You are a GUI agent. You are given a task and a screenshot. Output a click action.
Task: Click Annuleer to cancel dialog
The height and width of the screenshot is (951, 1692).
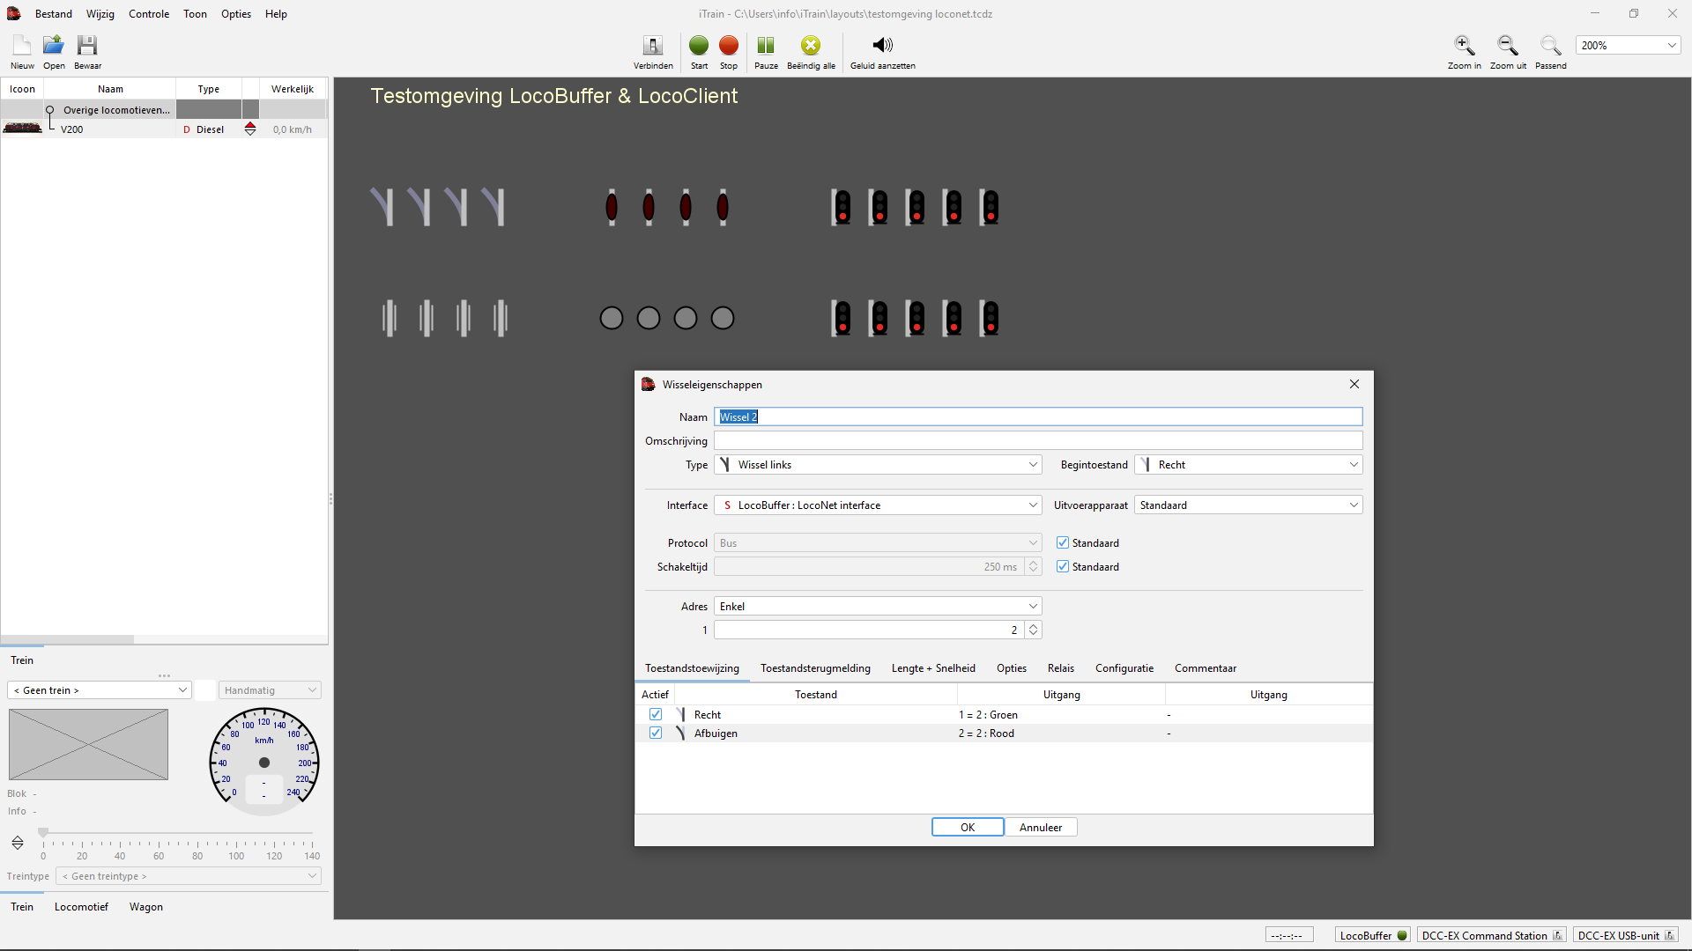pyautogui.click(x=1040, y=828)
